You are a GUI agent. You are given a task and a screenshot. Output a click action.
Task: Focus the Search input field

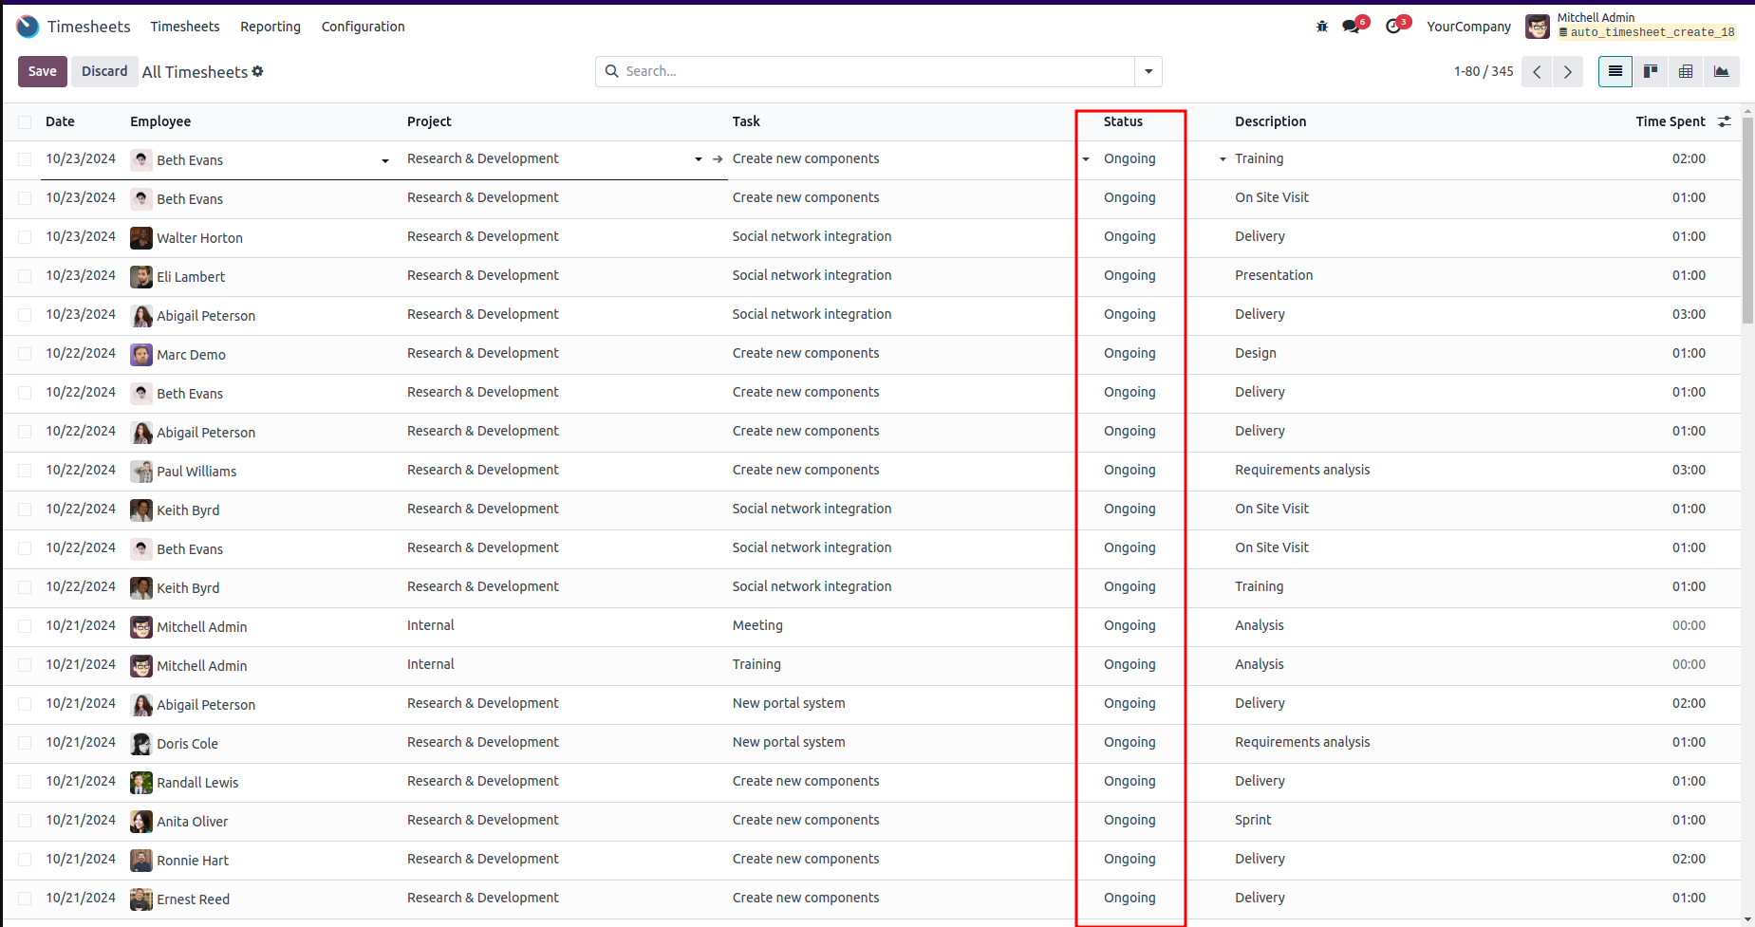pyautogui.click(x=873, y=71)
